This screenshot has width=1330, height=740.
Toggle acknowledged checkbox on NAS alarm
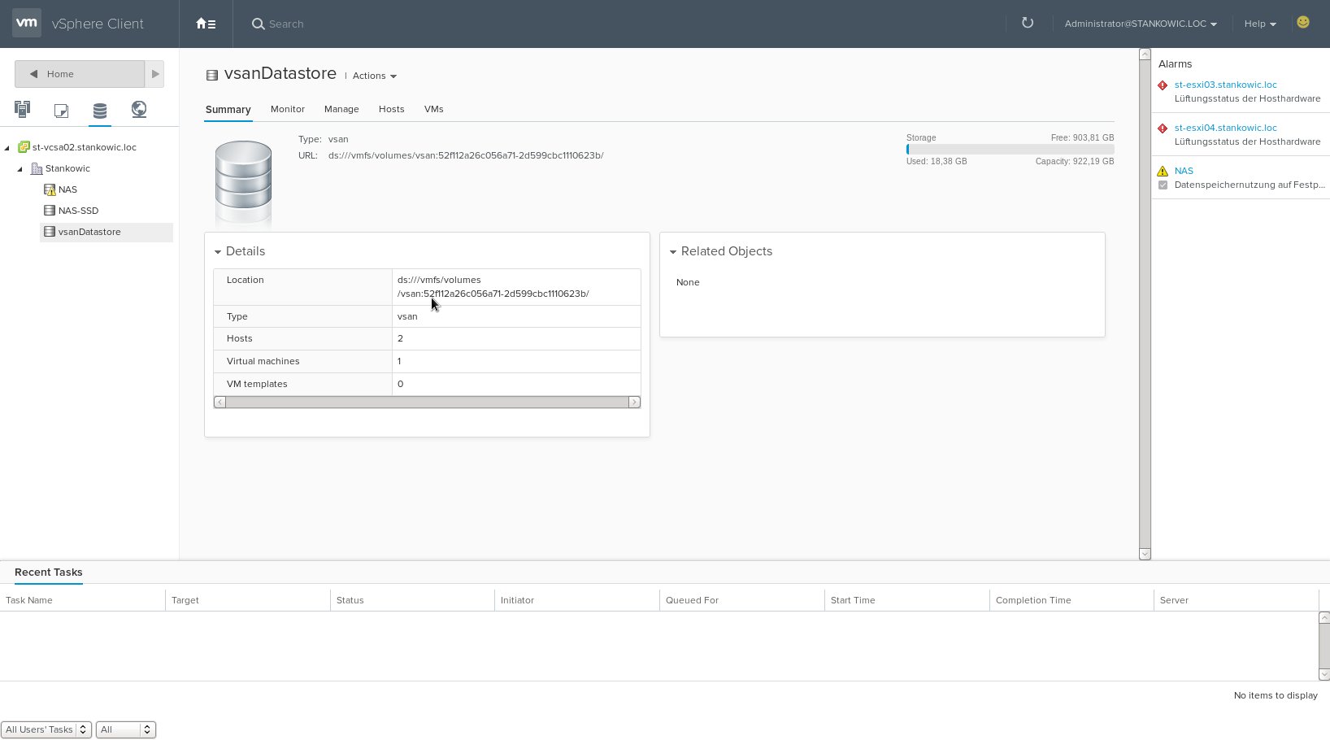pyautogui.click(x=1163, y=185)
